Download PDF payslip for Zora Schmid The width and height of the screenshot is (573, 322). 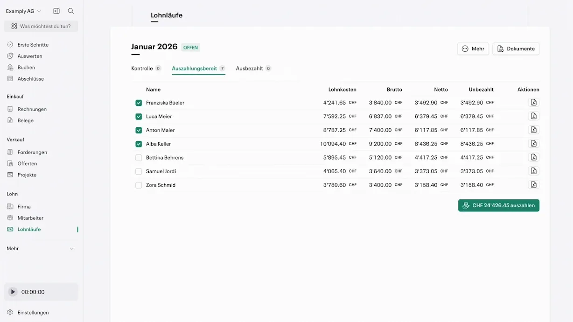[x=534, y=185]
